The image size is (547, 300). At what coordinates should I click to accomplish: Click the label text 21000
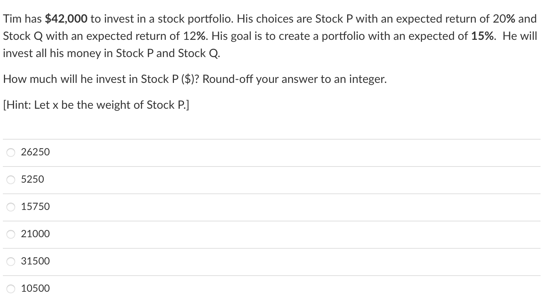click(x=35, y=234)
